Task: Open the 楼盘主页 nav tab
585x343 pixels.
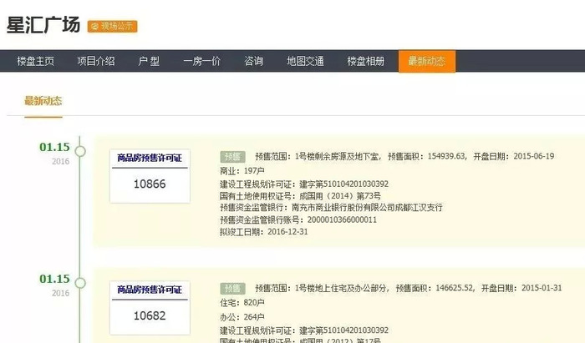Action: [x=35, y=61]
